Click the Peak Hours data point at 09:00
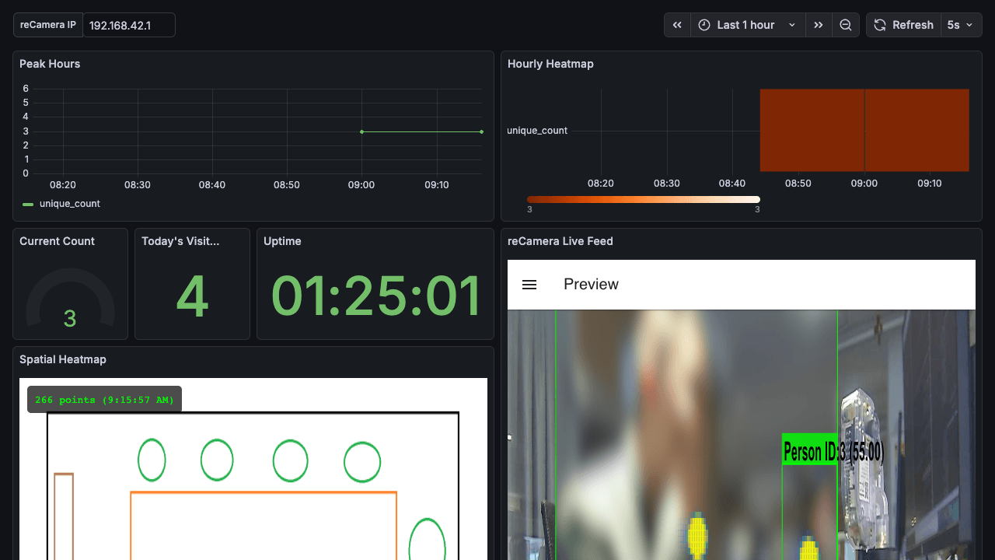The image size is (995, 560). (x=361, y=131)
